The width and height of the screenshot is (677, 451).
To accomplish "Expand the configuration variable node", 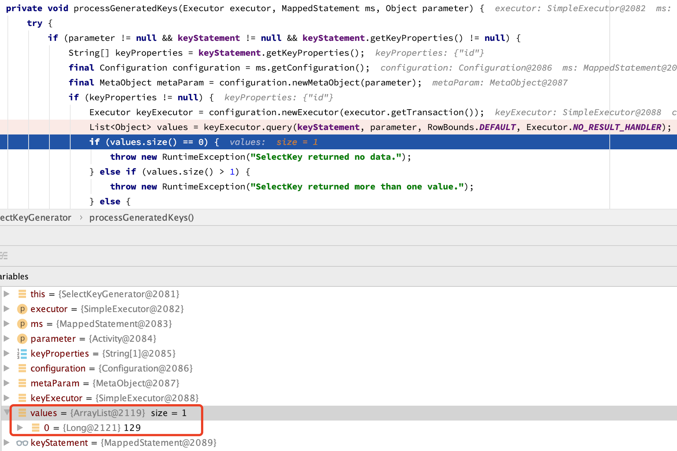I will 6,368.
